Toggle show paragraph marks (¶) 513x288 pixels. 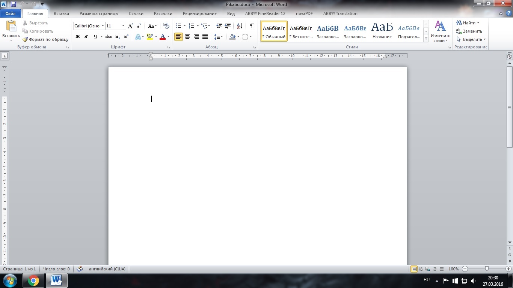coord(252,26)
